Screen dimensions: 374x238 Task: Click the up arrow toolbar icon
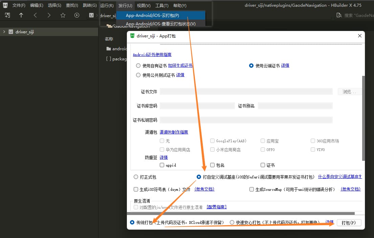(x=21, y=15)
